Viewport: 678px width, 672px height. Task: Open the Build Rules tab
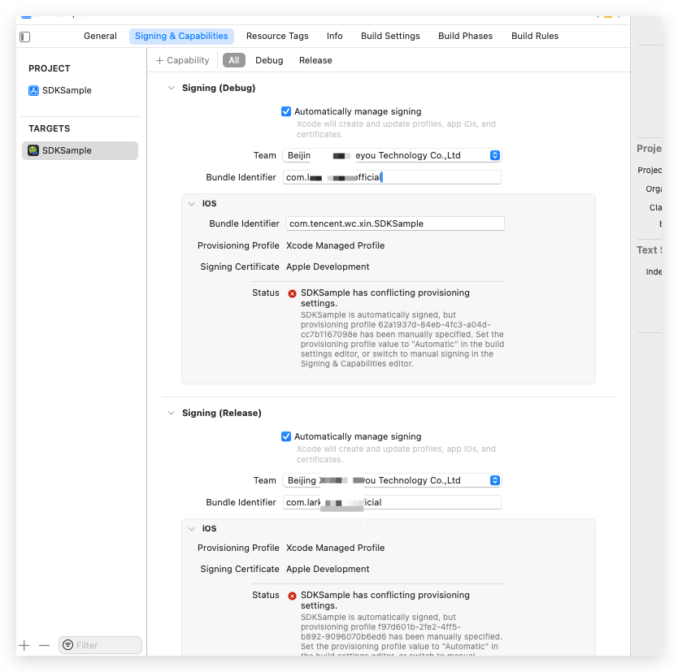pyautogui.click(x=535, y=36)
